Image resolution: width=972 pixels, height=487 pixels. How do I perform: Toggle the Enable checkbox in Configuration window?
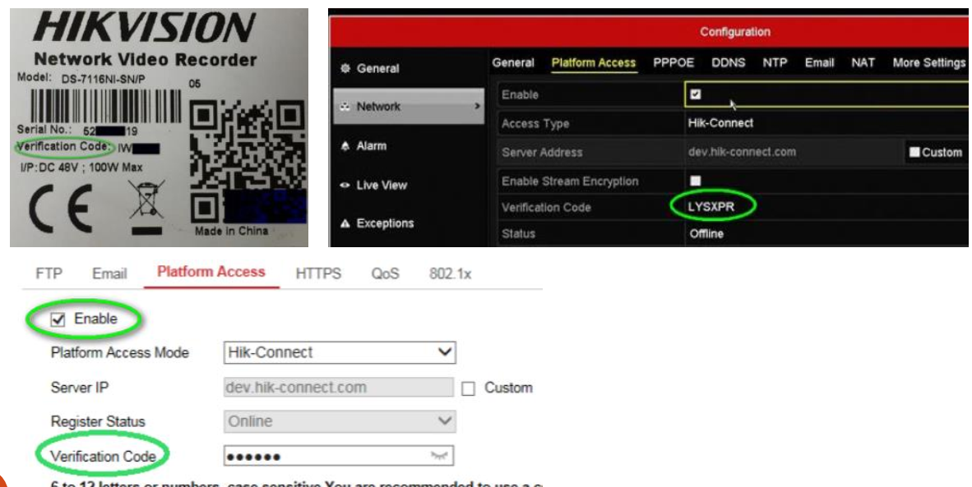[696, 94]
